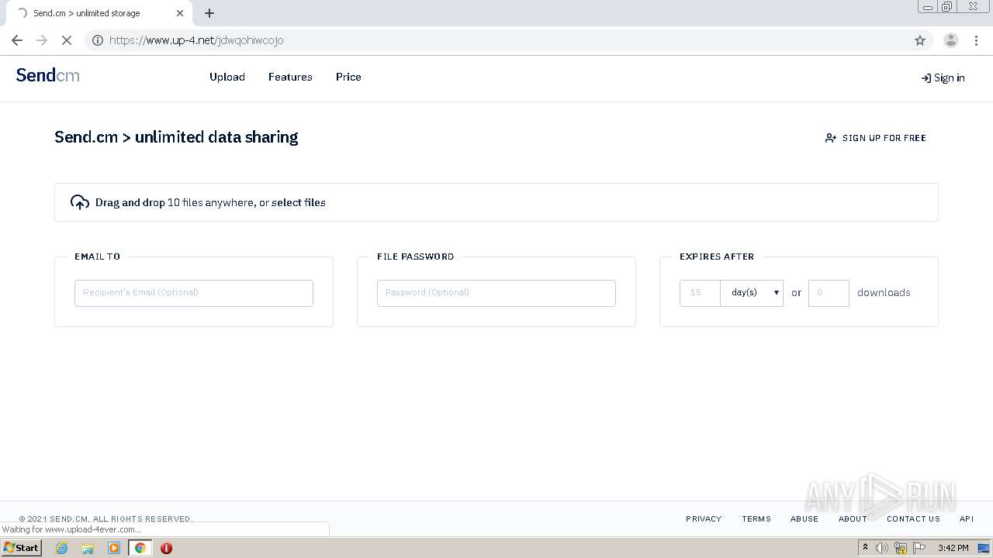The image size is (993, 558).
Task: Stop page loading with X button
Action: pos(67,40)
